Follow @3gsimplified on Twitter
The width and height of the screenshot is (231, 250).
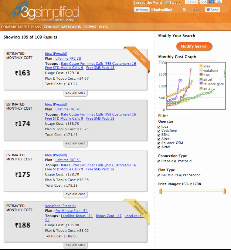coord(142,10)
